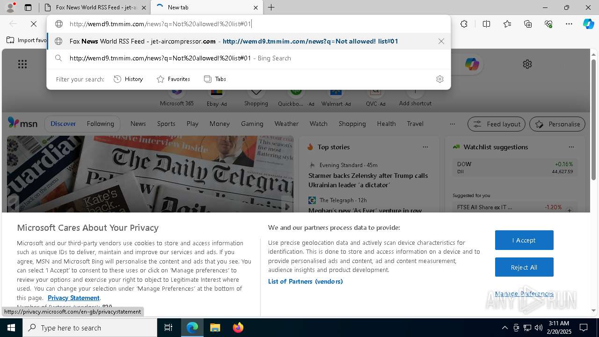
Task: Open Walmart ad shortcut tile
Action: tap(336, 97)
